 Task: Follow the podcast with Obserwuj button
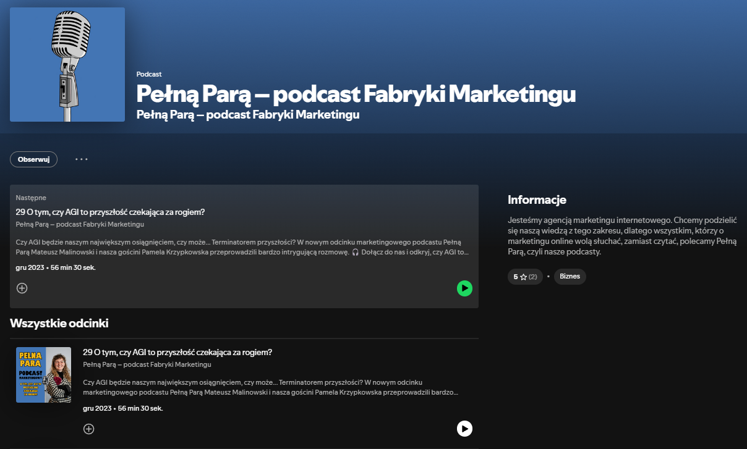pyautogui.click(x=33, y=159)
